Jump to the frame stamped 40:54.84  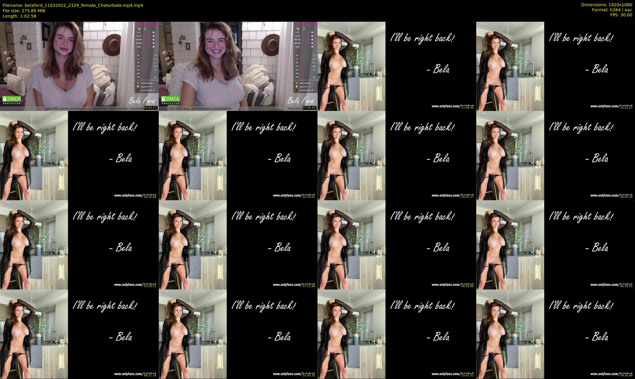tap(397, 245)
